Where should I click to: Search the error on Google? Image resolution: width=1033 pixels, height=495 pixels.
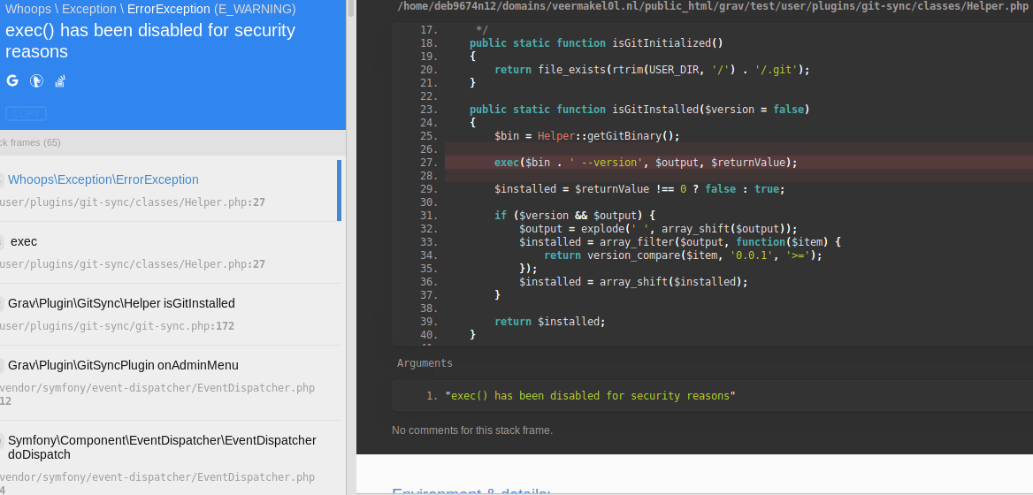pos(12,81)
